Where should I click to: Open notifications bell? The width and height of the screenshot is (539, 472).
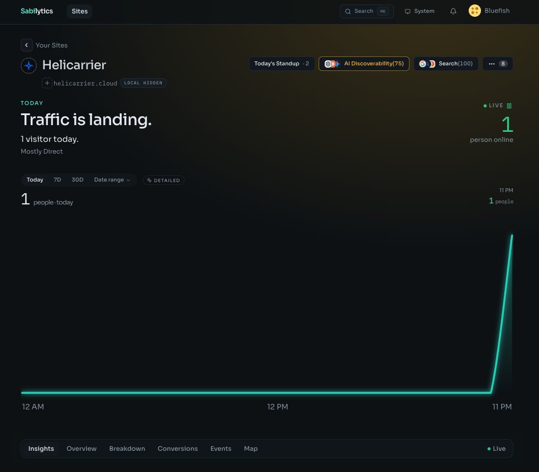[453, 11]
